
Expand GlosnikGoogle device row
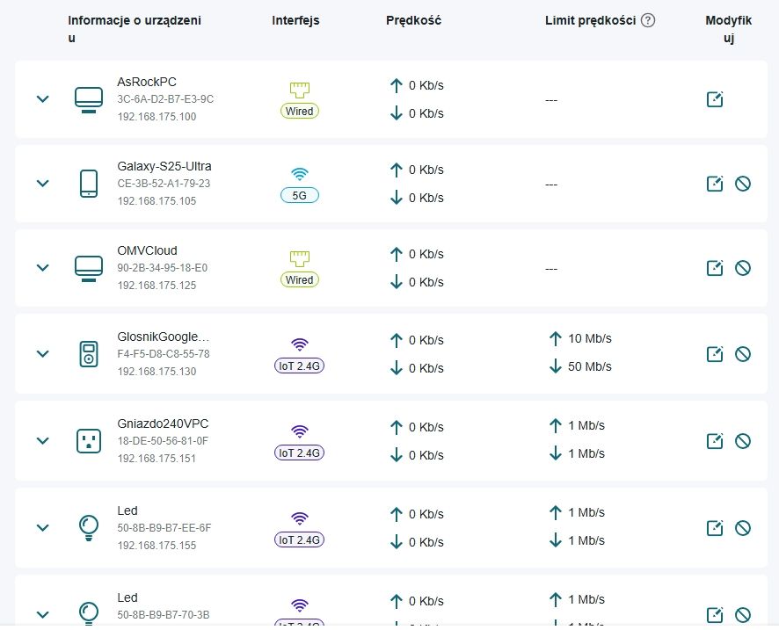pos(42,354)
